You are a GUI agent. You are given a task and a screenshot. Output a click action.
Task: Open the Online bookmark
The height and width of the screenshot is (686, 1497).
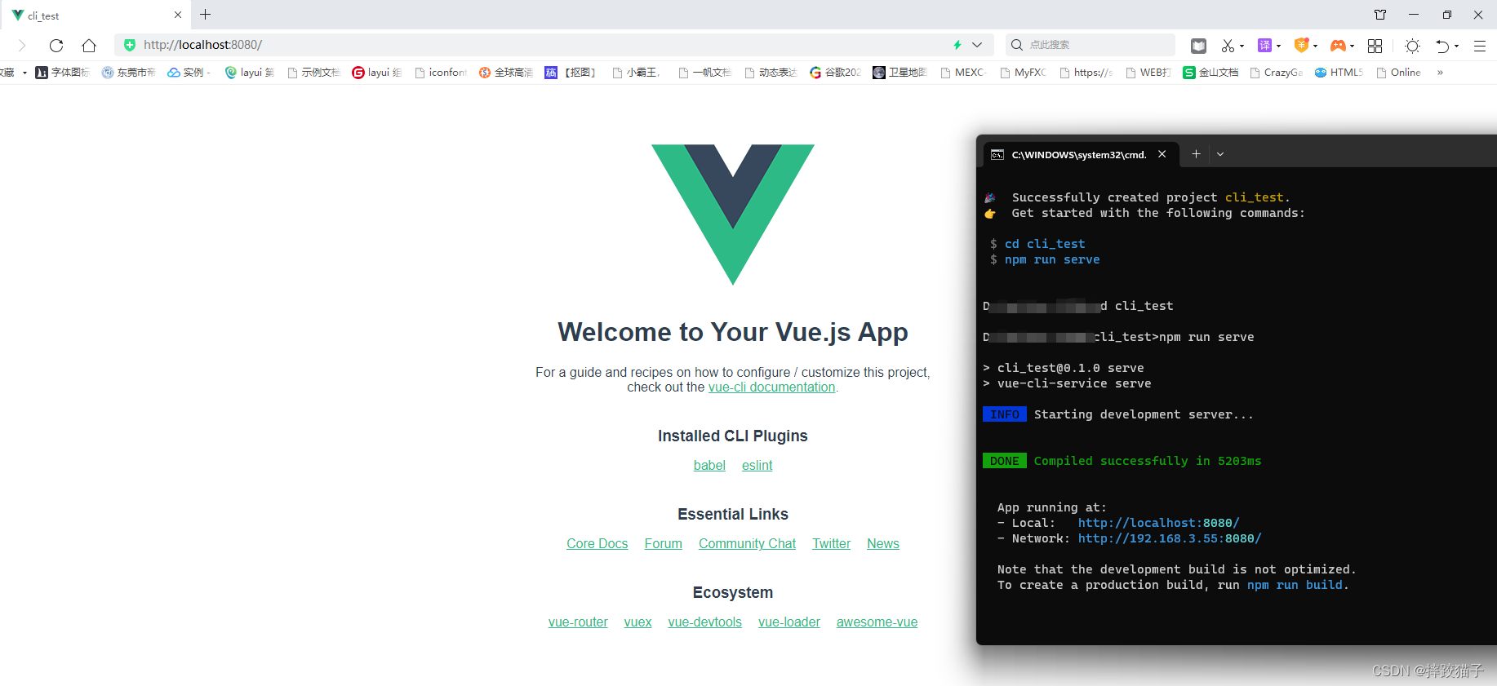coord(1399,73)
